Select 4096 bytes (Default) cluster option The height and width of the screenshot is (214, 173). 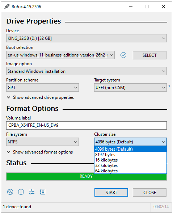tap(130, 149)
